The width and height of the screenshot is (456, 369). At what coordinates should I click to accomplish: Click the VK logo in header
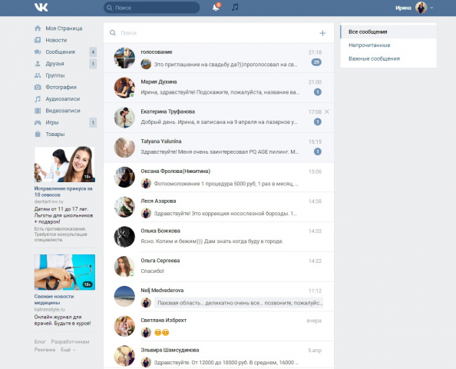[x=41, y=7]
